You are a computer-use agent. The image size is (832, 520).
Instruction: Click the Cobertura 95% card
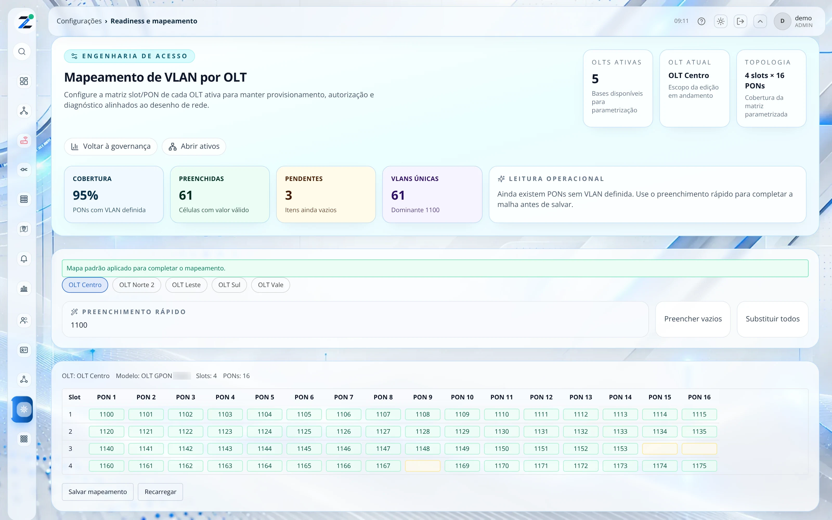pos(114,195)
